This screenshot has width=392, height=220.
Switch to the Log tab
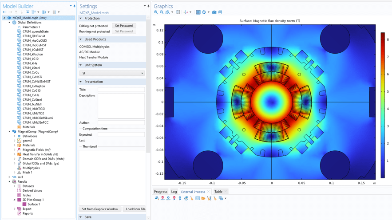coord(174,192)
